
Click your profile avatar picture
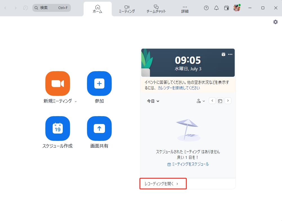click(237, 8)
